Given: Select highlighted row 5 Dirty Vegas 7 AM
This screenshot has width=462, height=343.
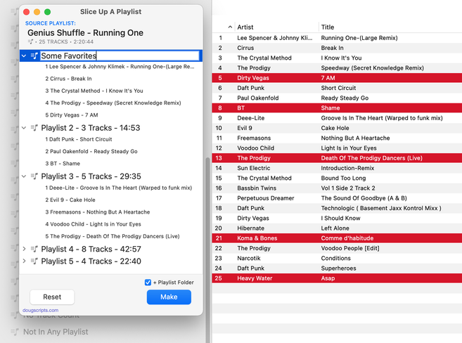Looking at the screenshot, I should (x=337, y=78).
